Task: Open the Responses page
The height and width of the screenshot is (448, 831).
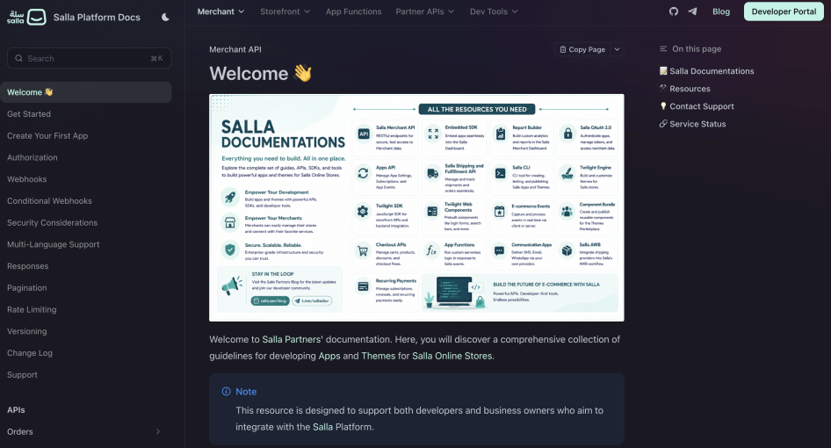Action: 27,266
